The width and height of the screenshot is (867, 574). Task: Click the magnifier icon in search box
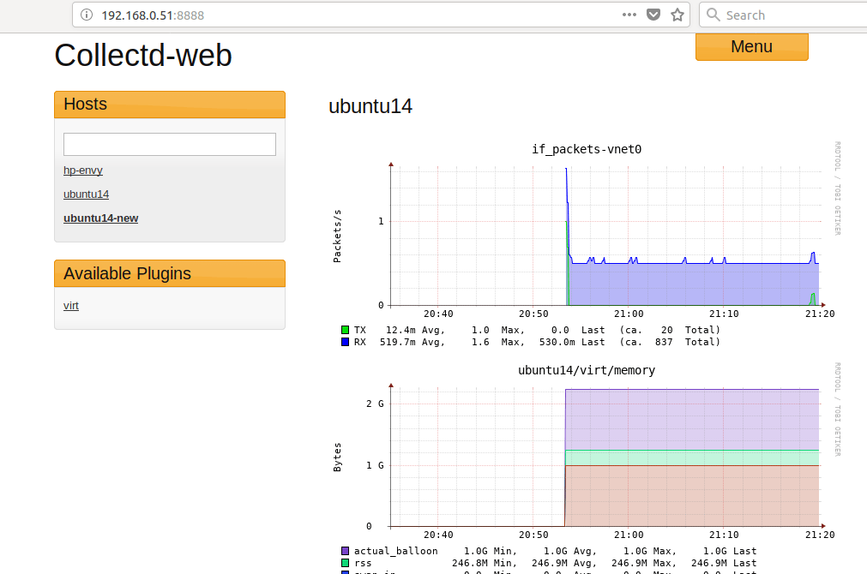[x=713, y=15]
